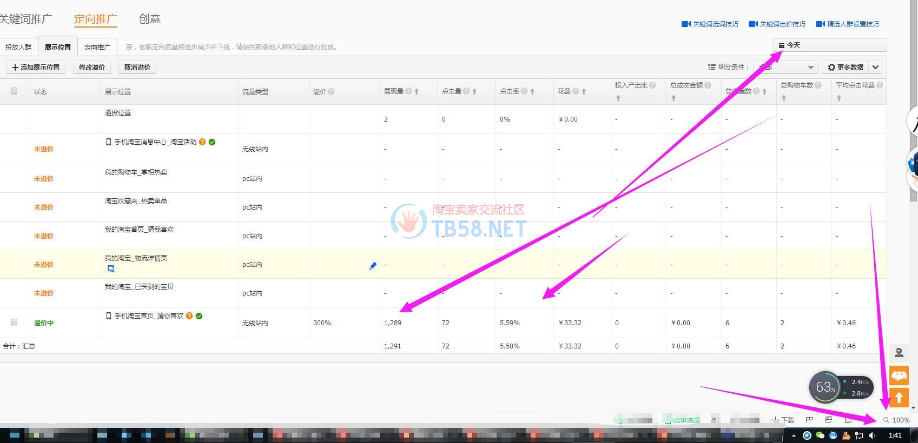The image size is (918, 443).
Task: Sort by 点击率 using its arrow
Action: 532,92
